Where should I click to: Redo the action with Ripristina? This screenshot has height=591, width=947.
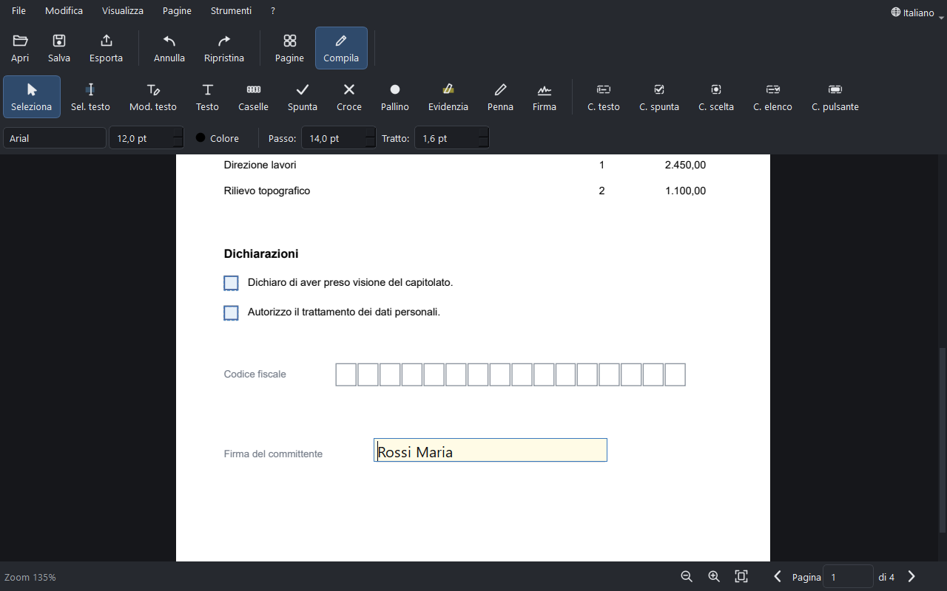pos(224,48)
